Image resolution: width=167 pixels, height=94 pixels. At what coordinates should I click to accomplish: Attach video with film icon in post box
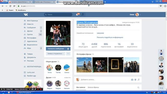point(135,80)
